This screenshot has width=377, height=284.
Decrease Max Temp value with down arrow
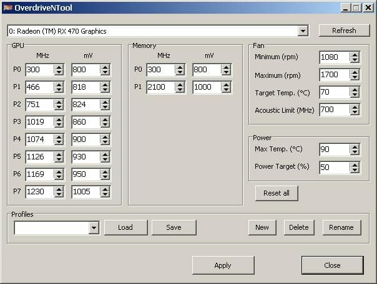click(x=355, y=153)
